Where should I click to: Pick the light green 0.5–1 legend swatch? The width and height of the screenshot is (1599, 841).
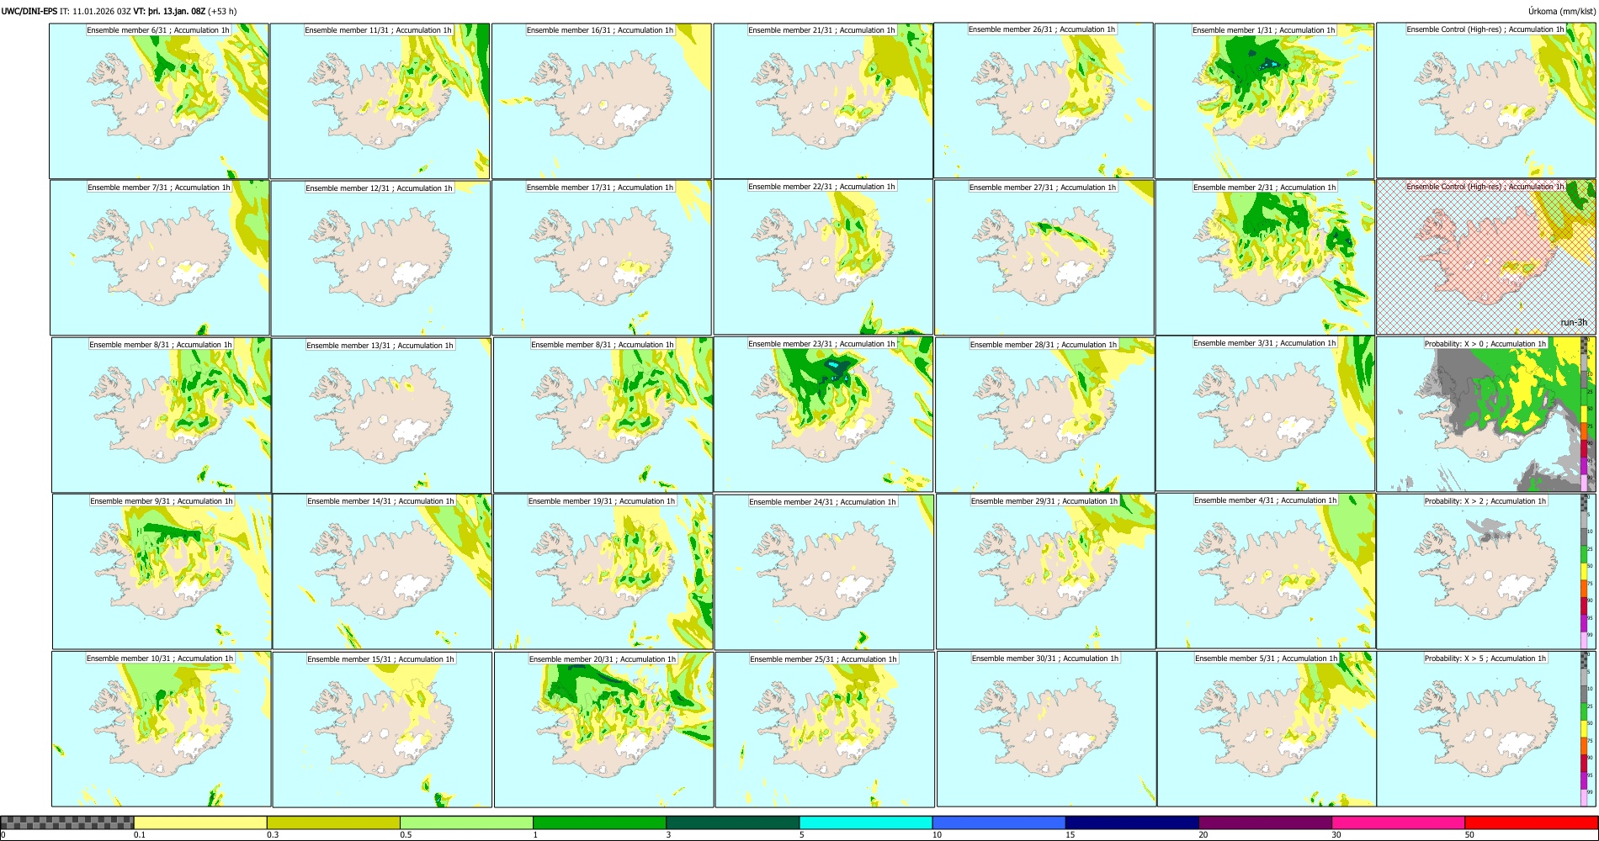(x=466, y=822)
